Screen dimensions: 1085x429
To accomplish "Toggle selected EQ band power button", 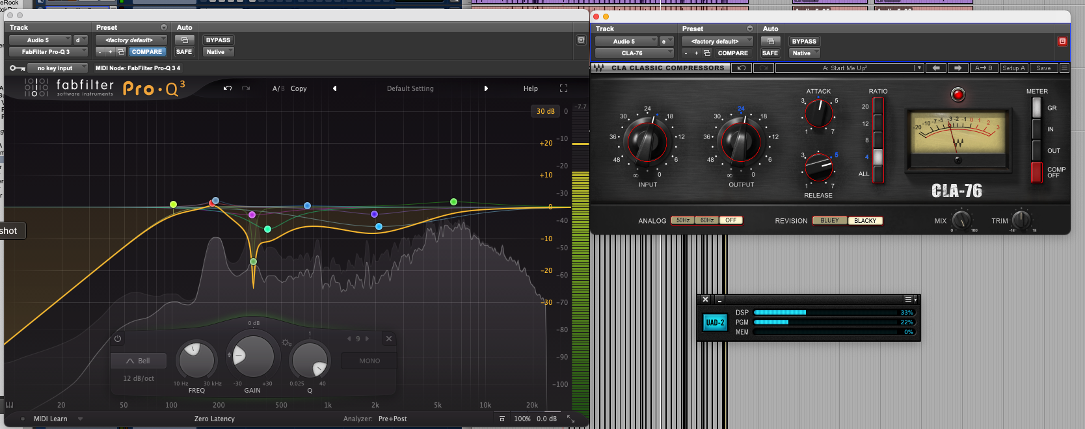I will [x=118, y=339].
